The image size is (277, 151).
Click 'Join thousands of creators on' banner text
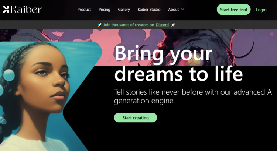pyautogui.click(x=129, y=25)
